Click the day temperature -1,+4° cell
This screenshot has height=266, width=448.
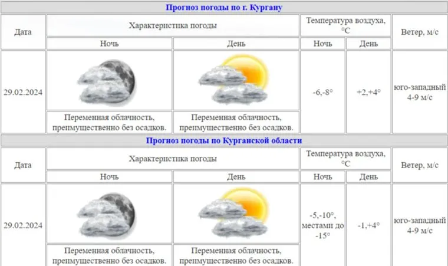tap(368, 225)
